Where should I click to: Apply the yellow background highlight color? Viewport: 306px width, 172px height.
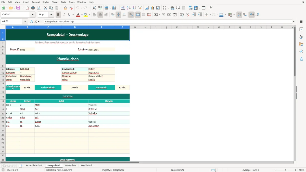tap(86, 15)
